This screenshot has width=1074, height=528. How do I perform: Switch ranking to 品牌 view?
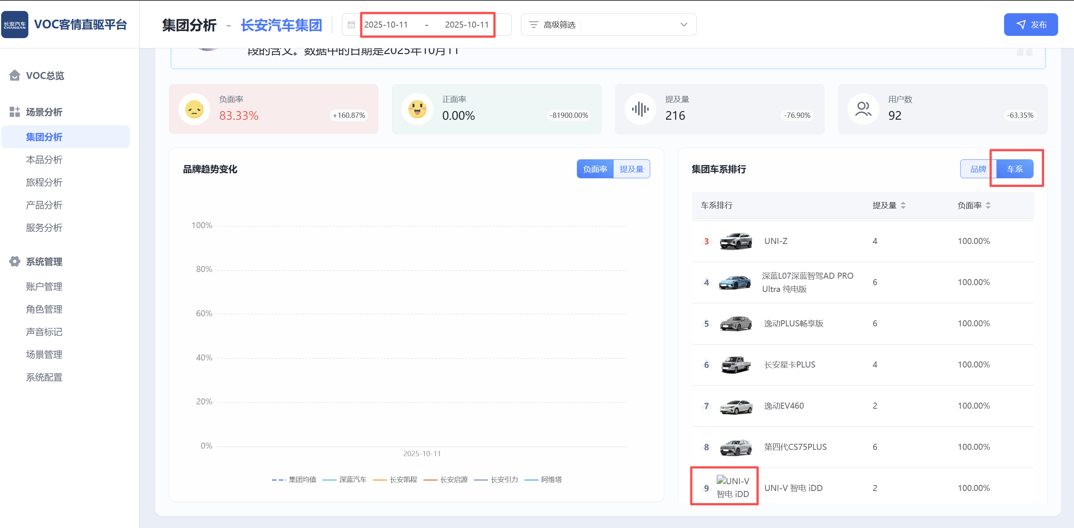pyautogui.click(x=978, y=169)
